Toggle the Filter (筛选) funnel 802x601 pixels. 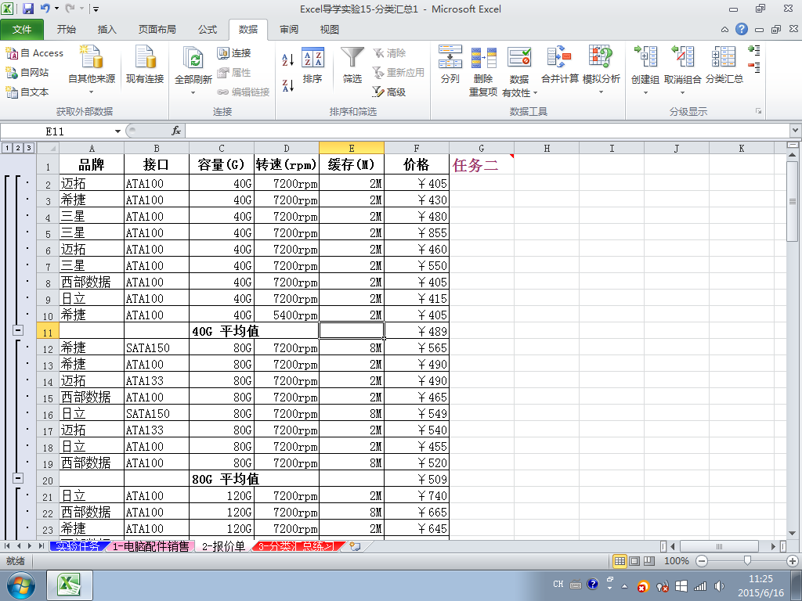click(352, 66)
